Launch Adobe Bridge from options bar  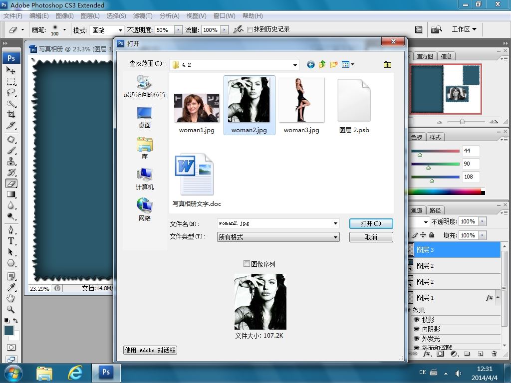(436, 29)
